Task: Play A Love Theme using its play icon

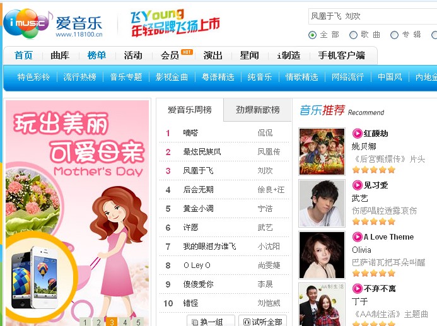Action: tap(358, 237)
